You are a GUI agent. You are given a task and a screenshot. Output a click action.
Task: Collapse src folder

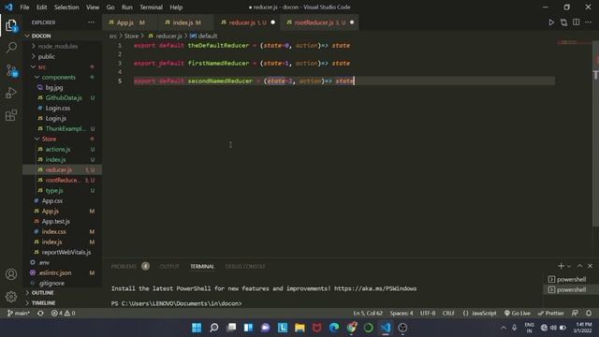tap(42, 66)
